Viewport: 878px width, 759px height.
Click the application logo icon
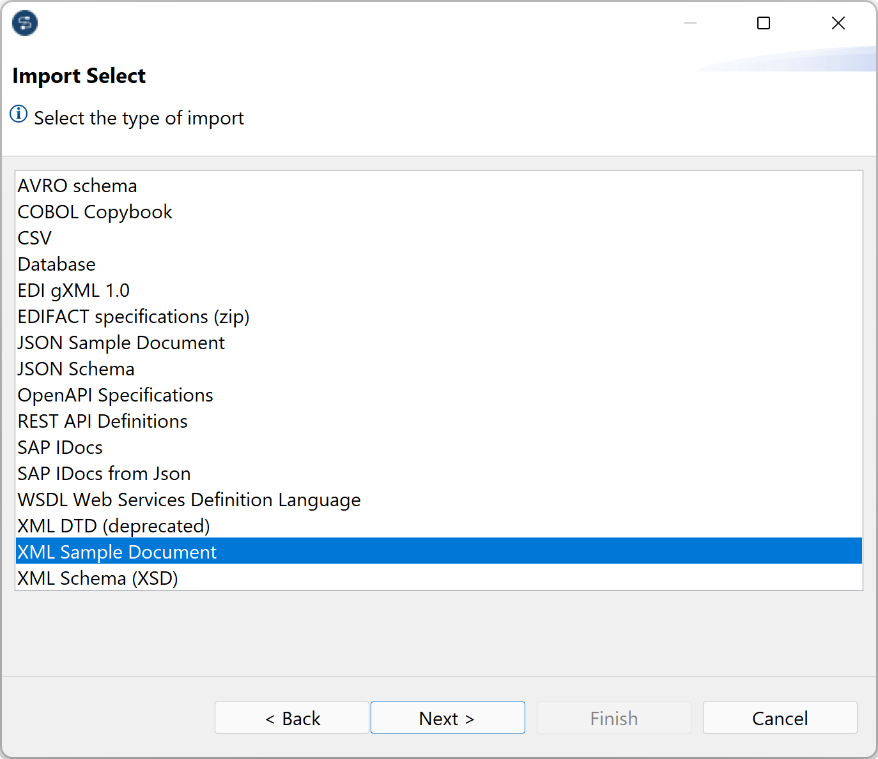(24, 23)
